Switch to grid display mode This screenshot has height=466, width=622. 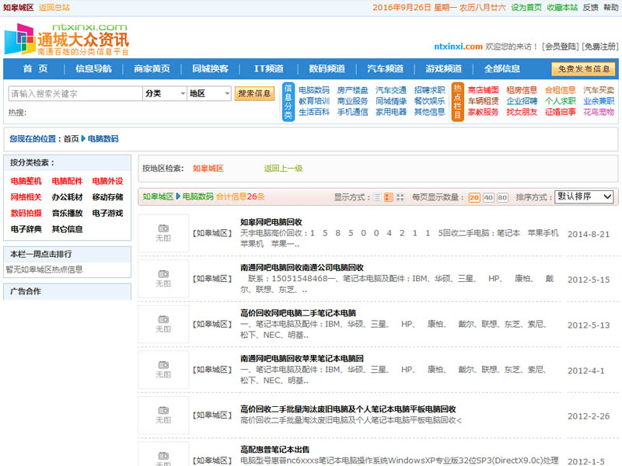click(400, 197)
